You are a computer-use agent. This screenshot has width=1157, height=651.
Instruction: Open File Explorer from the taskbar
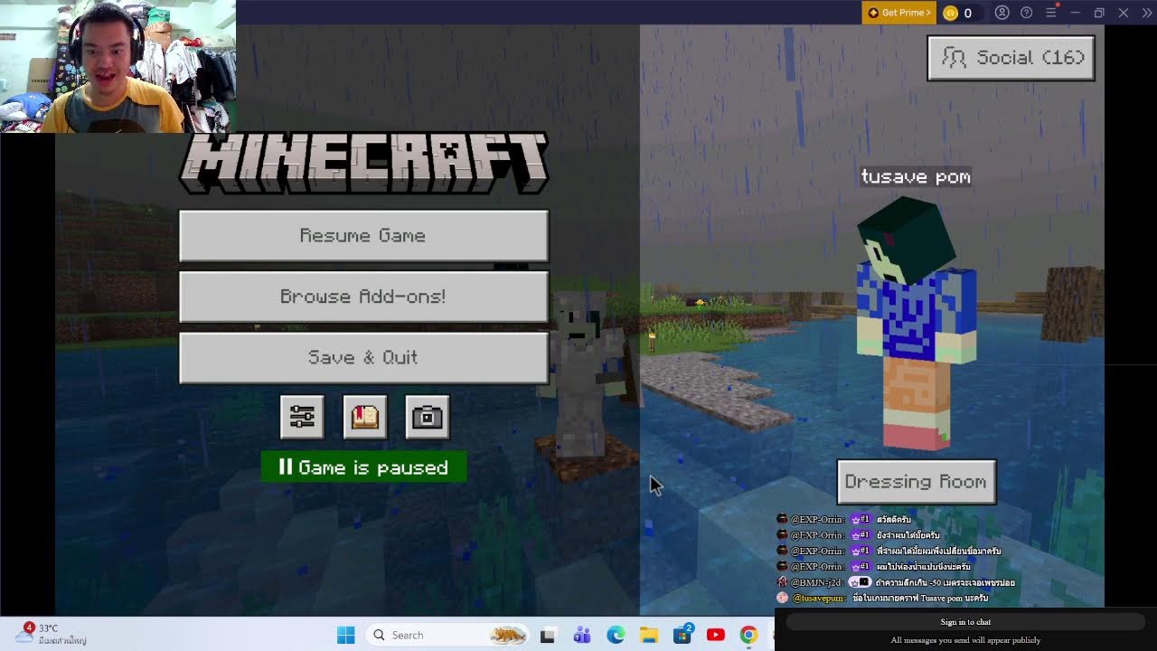click(x=649, y=635)
